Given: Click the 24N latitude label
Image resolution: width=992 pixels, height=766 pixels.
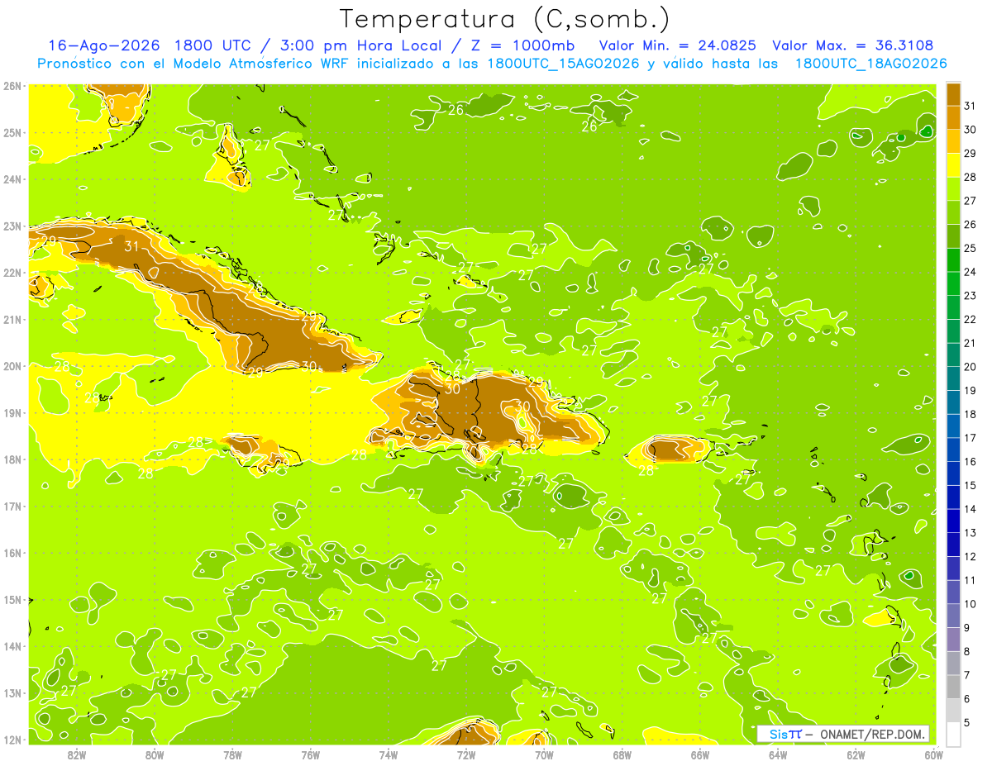Looking at the screenshot, I should pos(12,179).
